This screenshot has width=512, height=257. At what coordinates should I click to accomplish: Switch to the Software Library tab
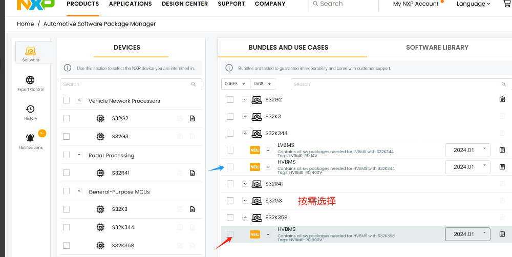coord(437,48)
